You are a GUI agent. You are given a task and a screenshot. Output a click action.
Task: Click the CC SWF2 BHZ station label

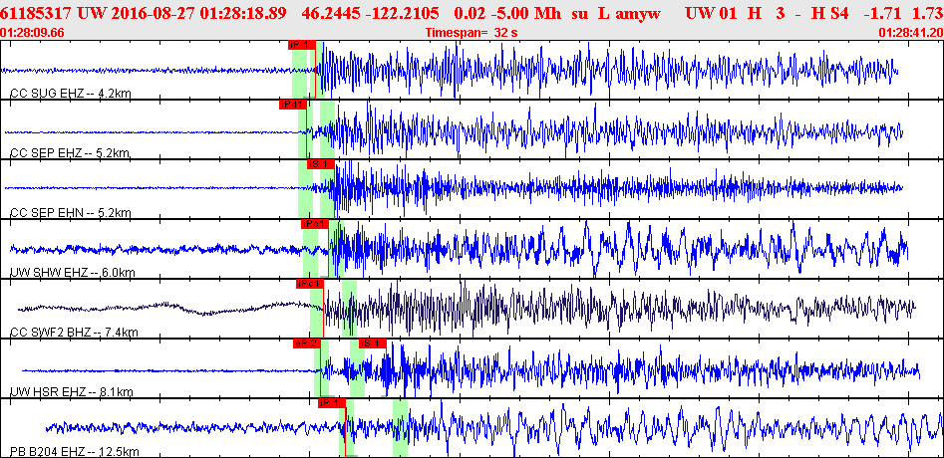click(74, 333)
